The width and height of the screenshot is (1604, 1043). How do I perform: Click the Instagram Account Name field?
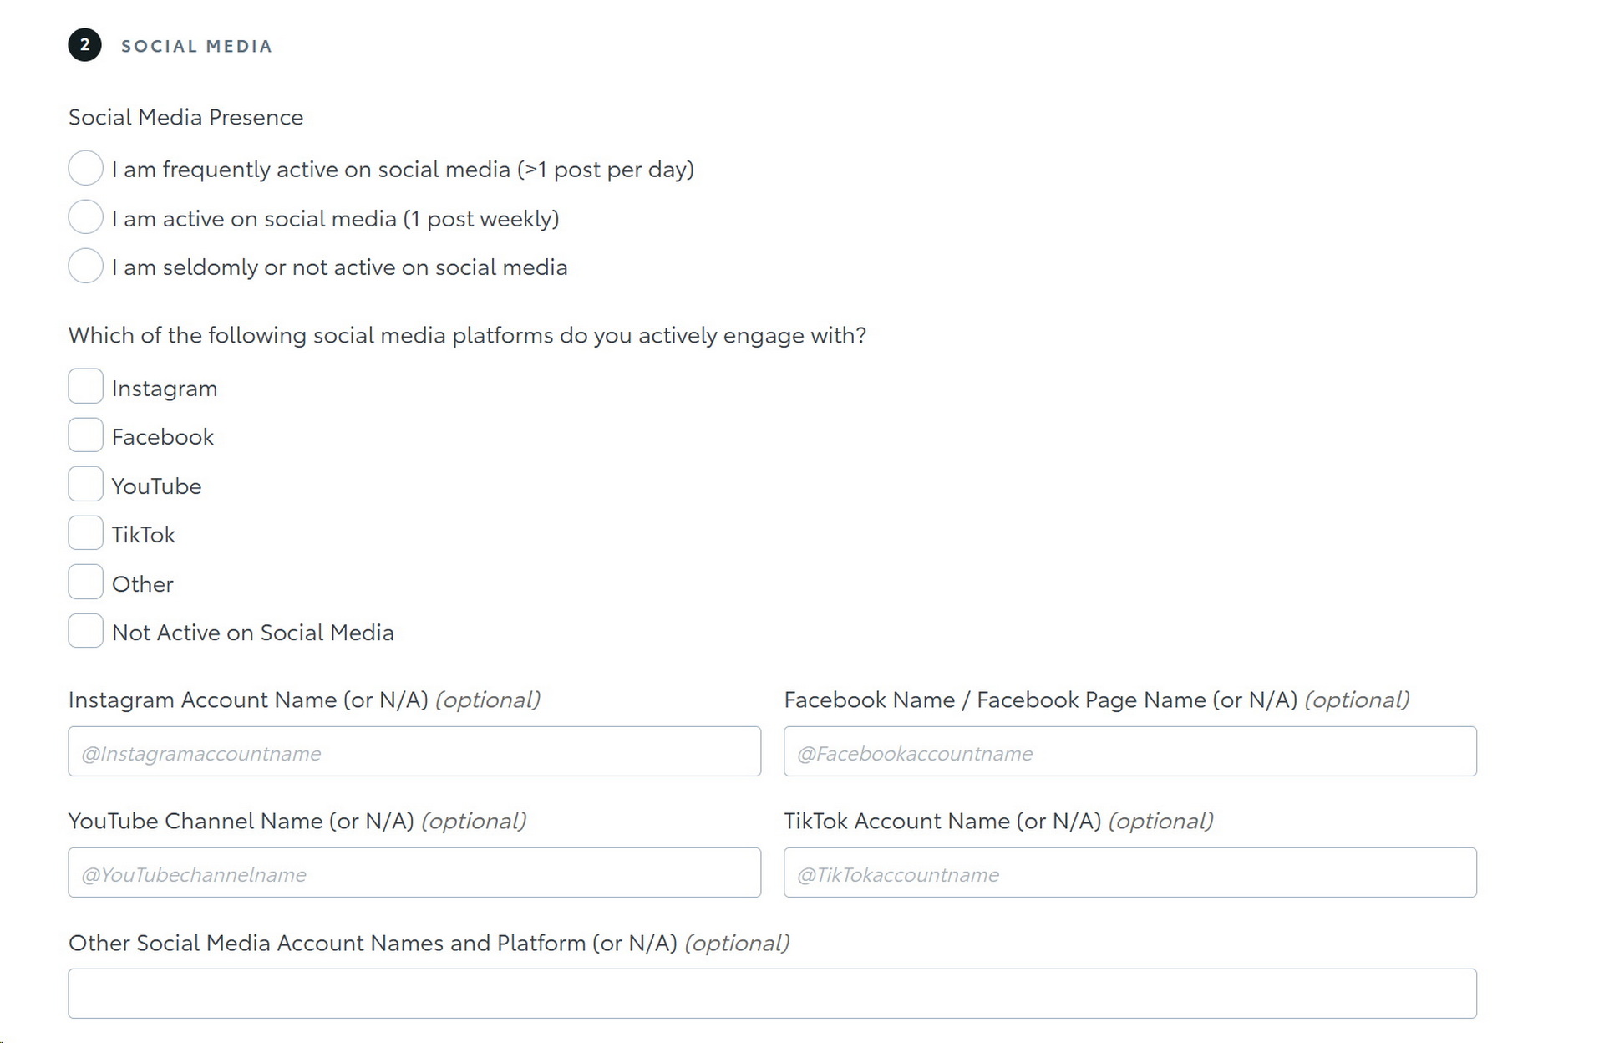pos(414,751)
